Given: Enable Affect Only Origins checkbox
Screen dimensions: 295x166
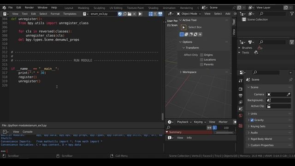Looking at the screenshot, I should (x=202, y=55).
